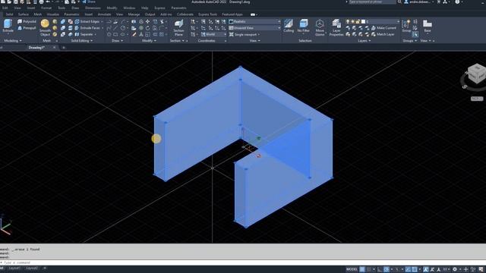Click the Rotate tool in Modify panel
Viewport: 486px width, 273px height.
[x=147, y=28]
